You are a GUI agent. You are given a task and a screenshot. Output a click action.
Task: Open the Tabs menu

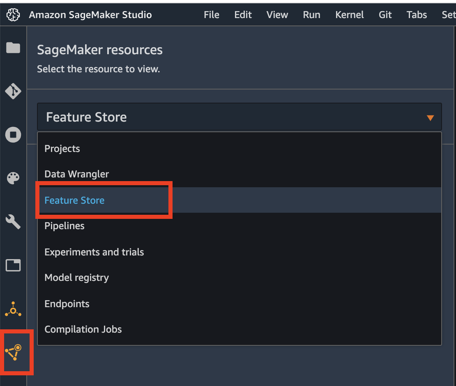pyautogui.click(x=417, y=15)
